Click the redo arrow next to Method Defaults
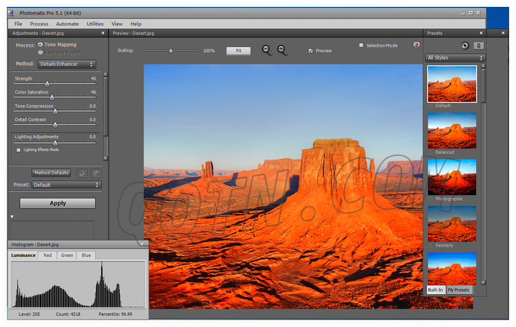The image size is (516, 327). [x=96, y=173]
